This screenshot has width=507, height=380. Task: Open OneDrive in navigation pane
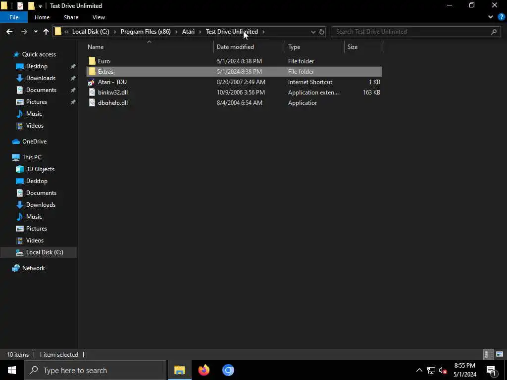point(34,141)
